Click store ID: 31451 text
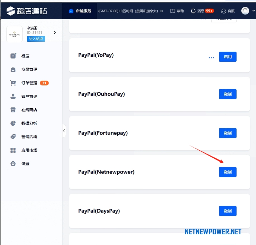Viewport: 256px width, 245px height. 35,33
